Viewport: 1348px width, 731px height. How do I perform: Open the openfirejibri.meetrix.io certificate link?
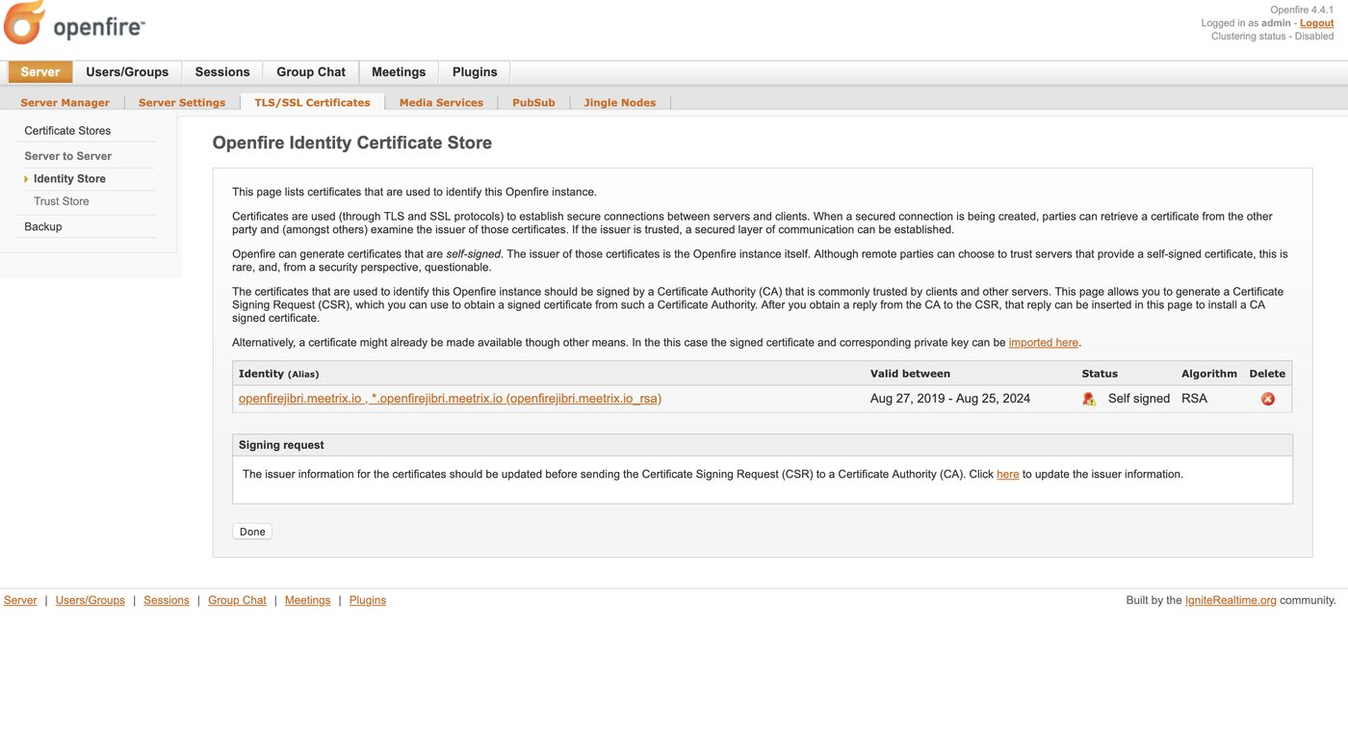click(x=450, y=399)
